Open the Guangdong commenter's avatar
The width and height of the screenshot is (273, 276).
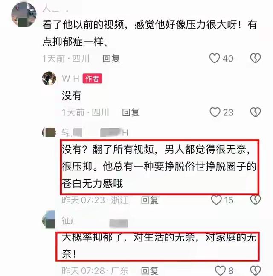[49, 219]
